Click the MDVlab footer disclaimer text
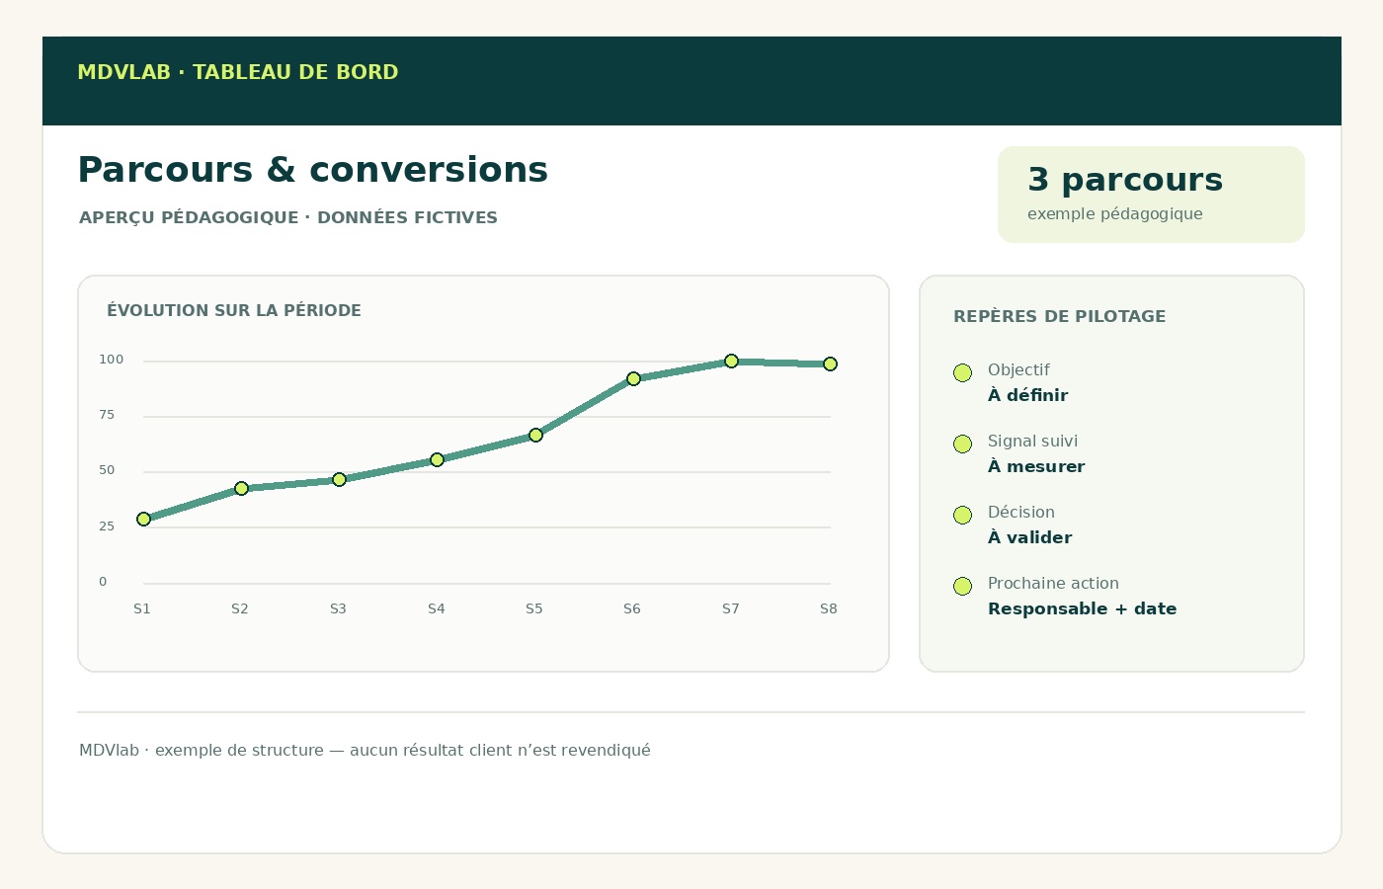 (365, 750)
